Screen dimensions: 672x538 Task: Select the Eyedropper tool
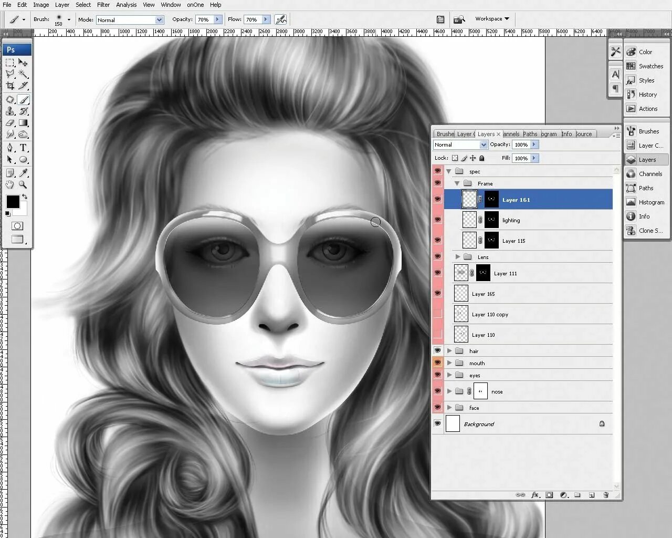pos(23,173)
